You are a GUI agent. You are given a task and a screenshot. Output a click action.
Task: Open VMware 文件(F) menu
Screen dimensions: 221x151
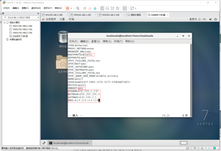[x=6, y=8]
